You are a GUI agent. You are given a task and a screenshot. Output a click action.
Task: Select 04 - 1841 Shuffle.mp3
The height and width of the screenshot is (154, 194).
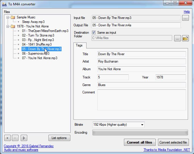coord(37,44)
